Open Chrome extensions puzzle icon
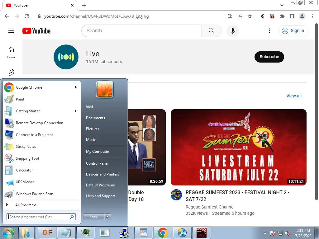 point(282,16)
